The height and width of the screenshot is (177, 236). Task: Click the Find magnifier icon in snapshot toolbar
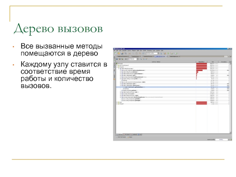141,59
